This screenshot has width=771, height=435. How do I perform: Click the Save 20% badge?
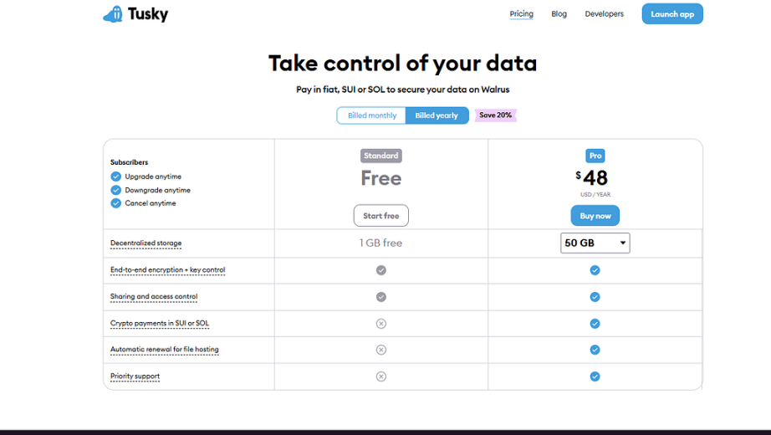[496, 115]
